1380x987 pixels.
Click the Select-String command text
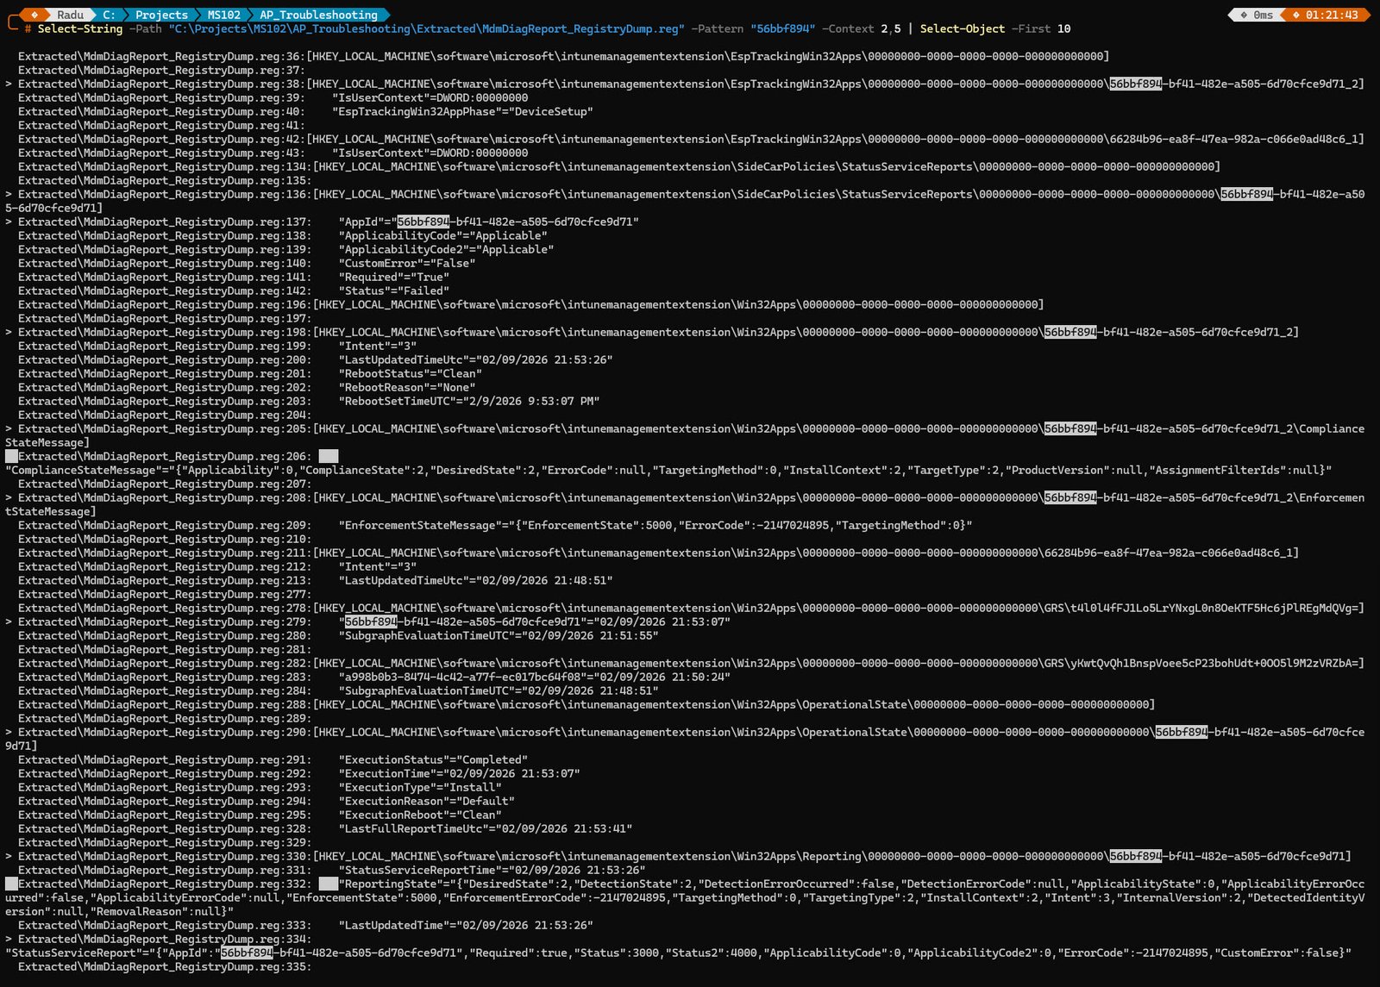[x=80, y=28]
